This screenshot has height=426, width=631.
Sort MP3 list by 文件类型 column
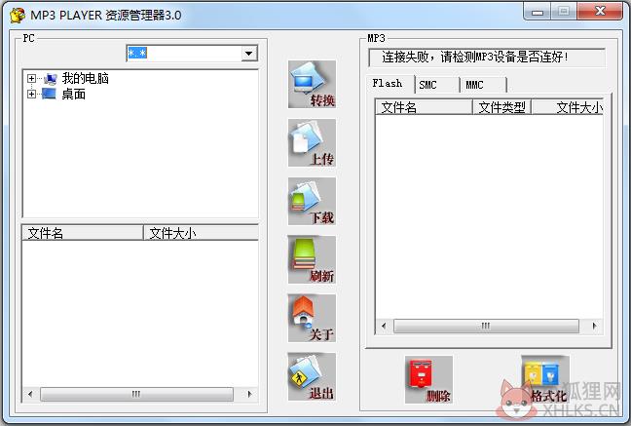tap(501, 107)
